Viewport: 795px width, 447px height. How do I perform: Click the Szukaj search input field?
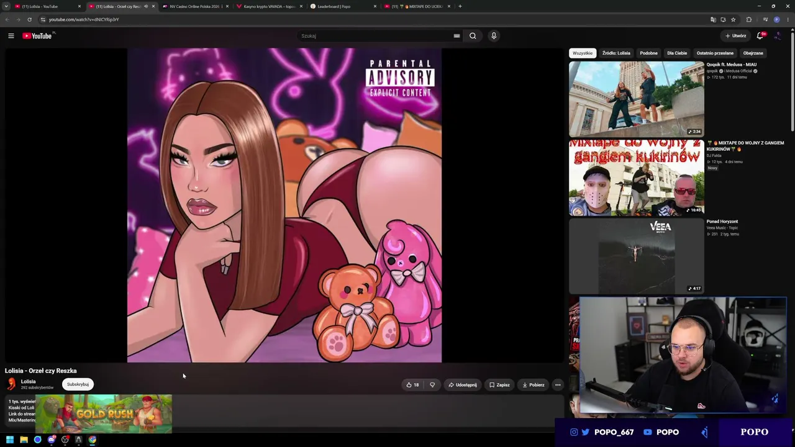(x=375, y=36)
